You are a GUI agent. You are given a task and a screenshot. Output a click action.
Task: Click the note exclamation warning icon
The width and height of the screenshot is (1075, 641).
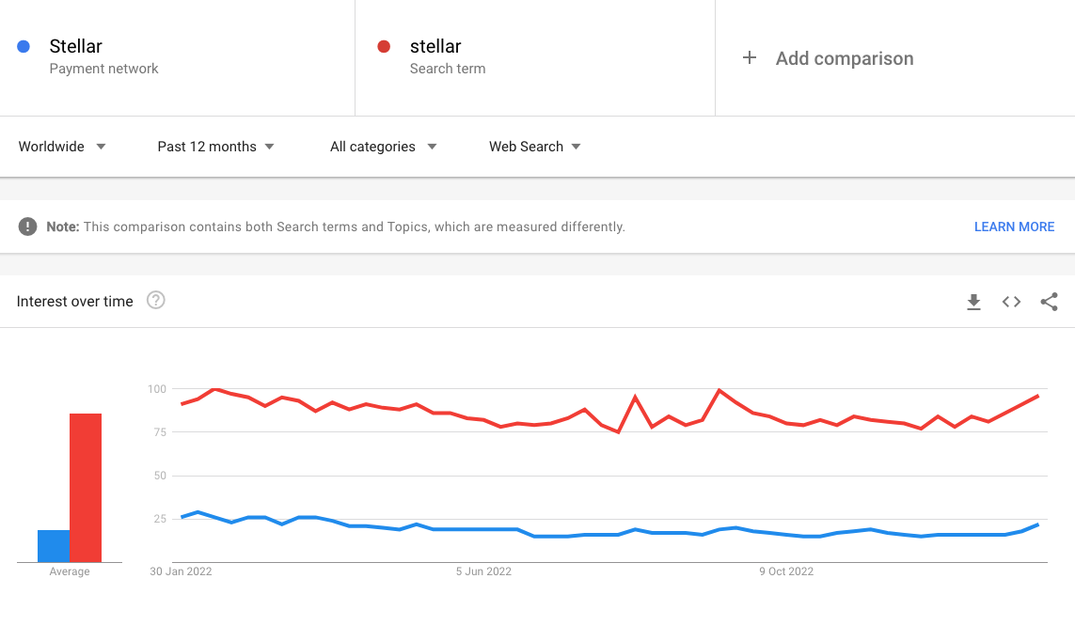(27, 227)
